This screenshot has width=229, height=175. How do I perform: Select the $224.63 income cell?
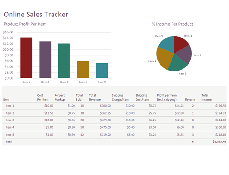point(221,113)
